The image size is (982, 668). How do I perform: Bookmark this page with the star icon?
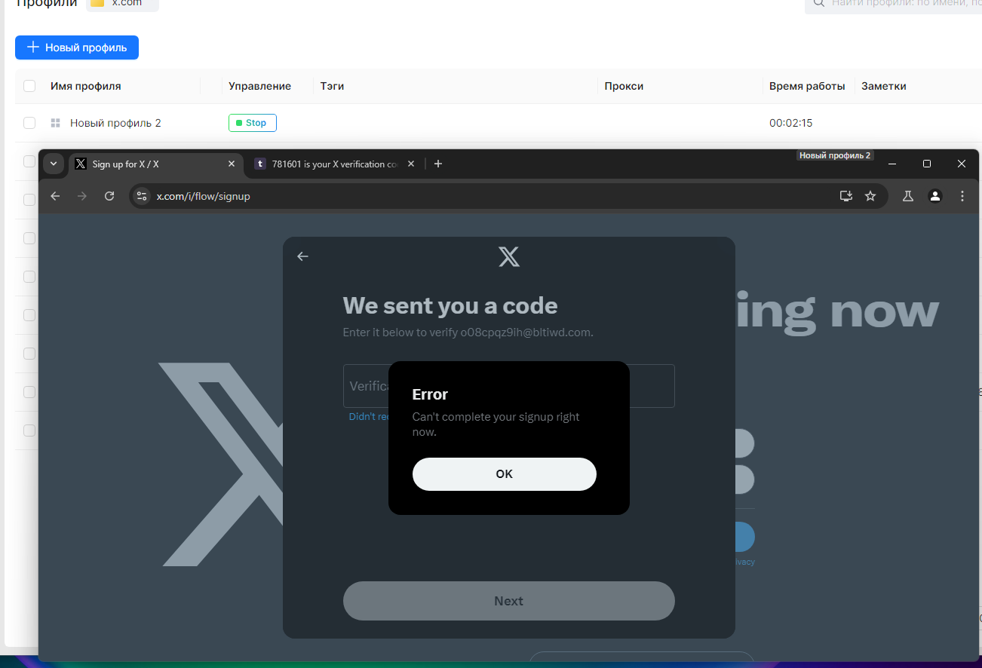pyautogui.click(x=870, y=196)
